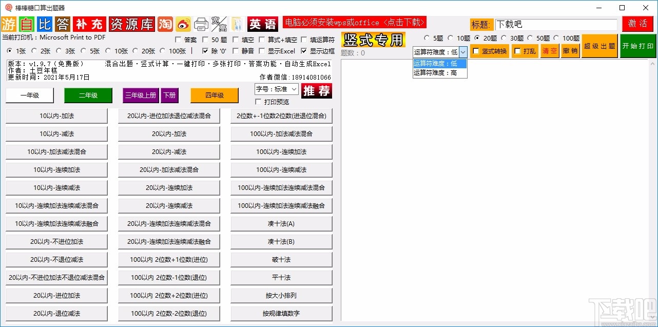
Task: Open the 英语 English module
Action: point(262,24)
